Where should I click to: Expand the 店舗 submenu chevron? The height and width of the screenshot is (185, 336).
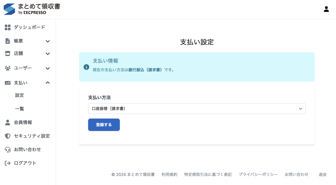coord(48,54)
